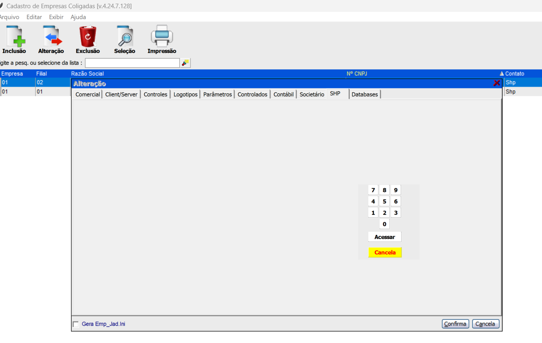Open the Parâmetros tab
The image size is (542, 343).
217,94
